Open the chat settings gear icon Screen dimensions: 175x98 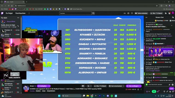[173, 91]
